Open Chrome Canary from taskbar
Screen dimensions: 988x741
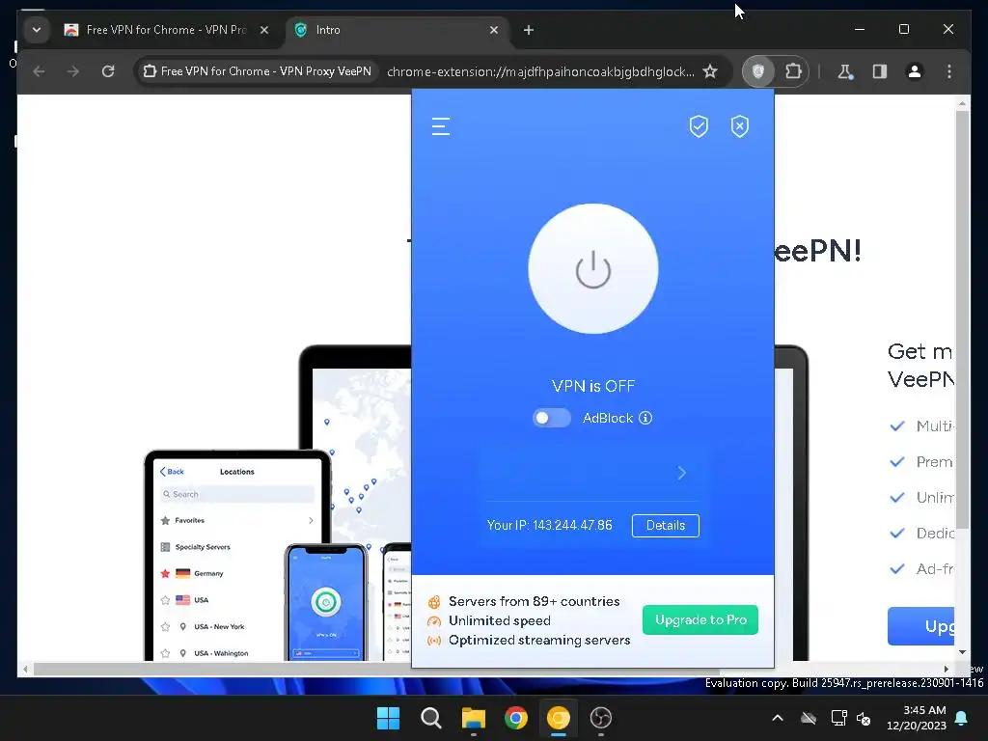pyautogui.click(x=559, y=718)
